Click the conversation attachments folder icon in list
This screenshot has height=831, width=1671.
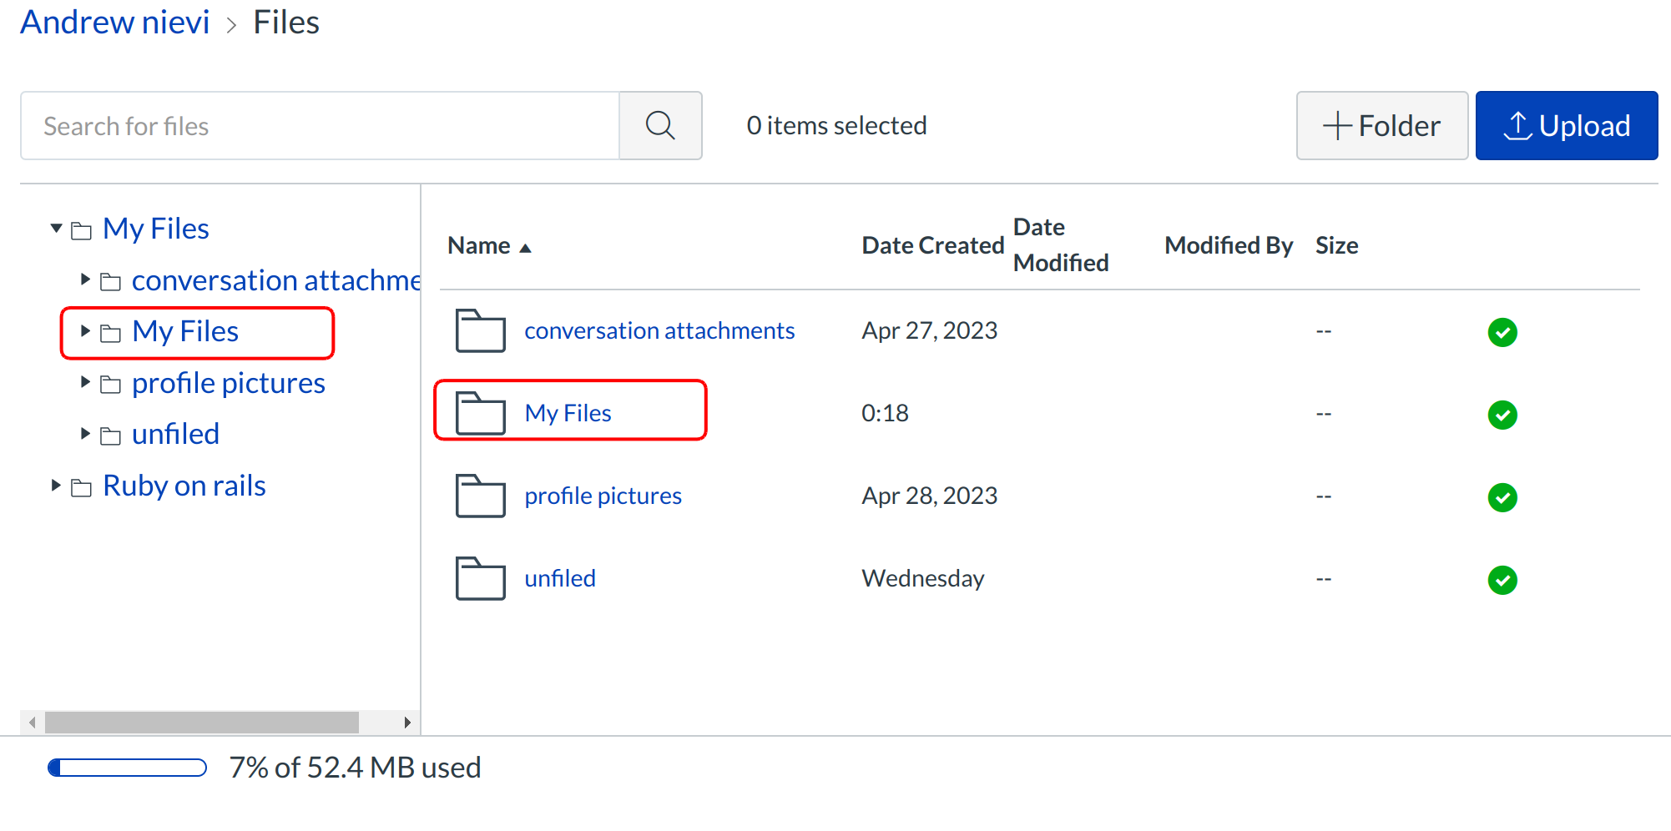(480, 331)
